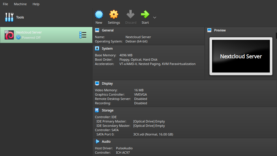Click the System section chip icon

(x=97, y=48)
